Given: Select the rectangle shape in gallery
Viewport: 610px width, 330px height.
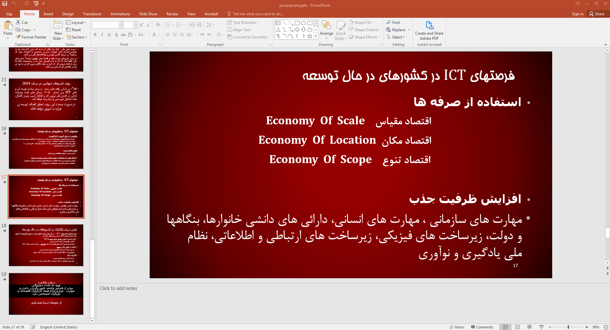Looking at the screenshot, I should (297, 23).
